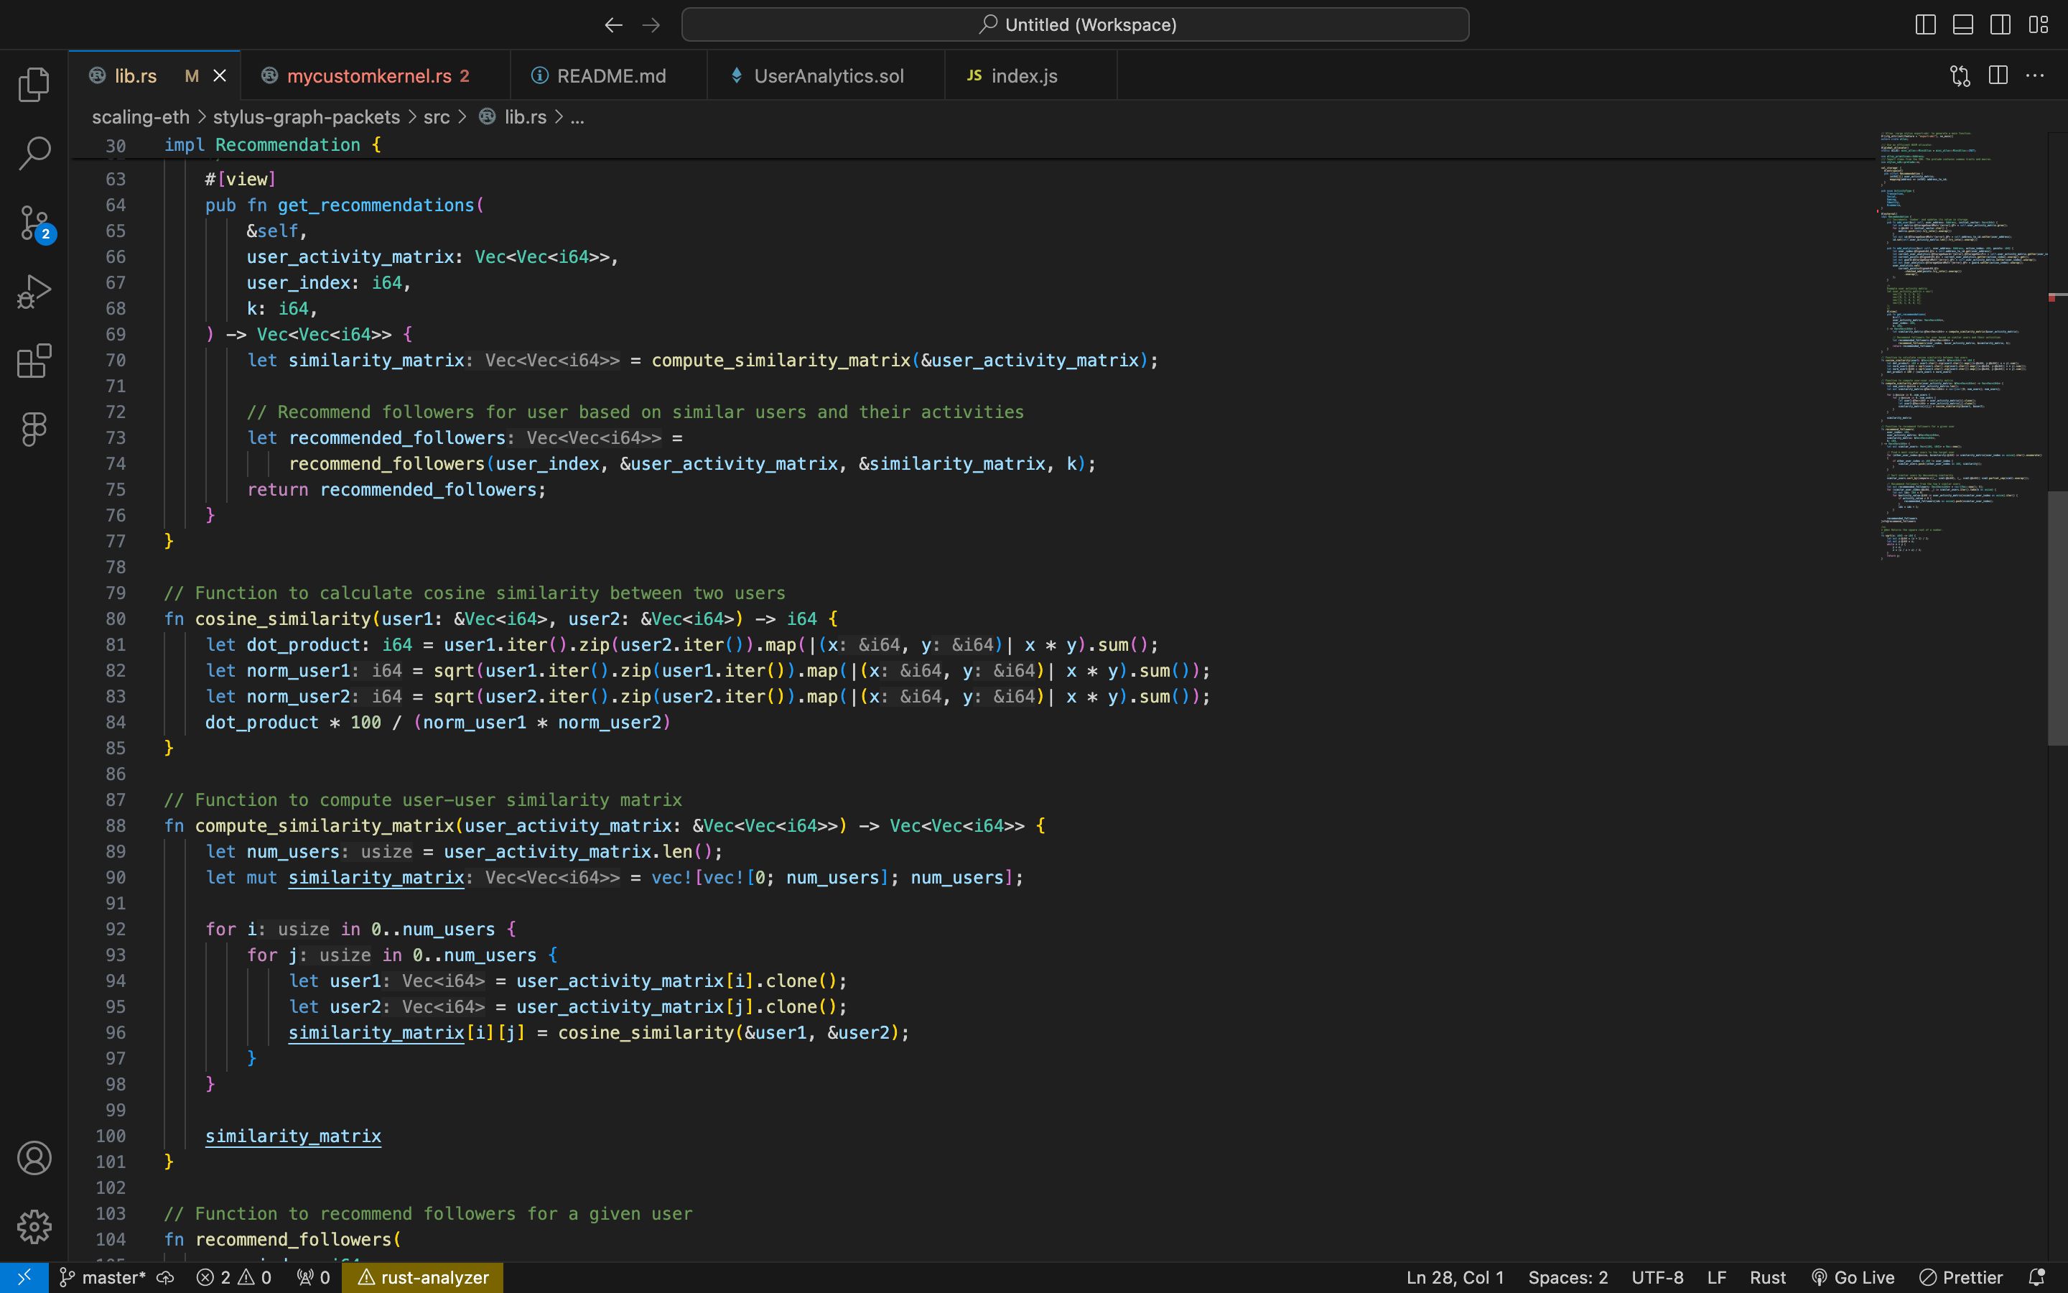The image size is (2068, 1293).
Task: Select the stylus-graph-packets breadcrumb
Action: (306, 117)
